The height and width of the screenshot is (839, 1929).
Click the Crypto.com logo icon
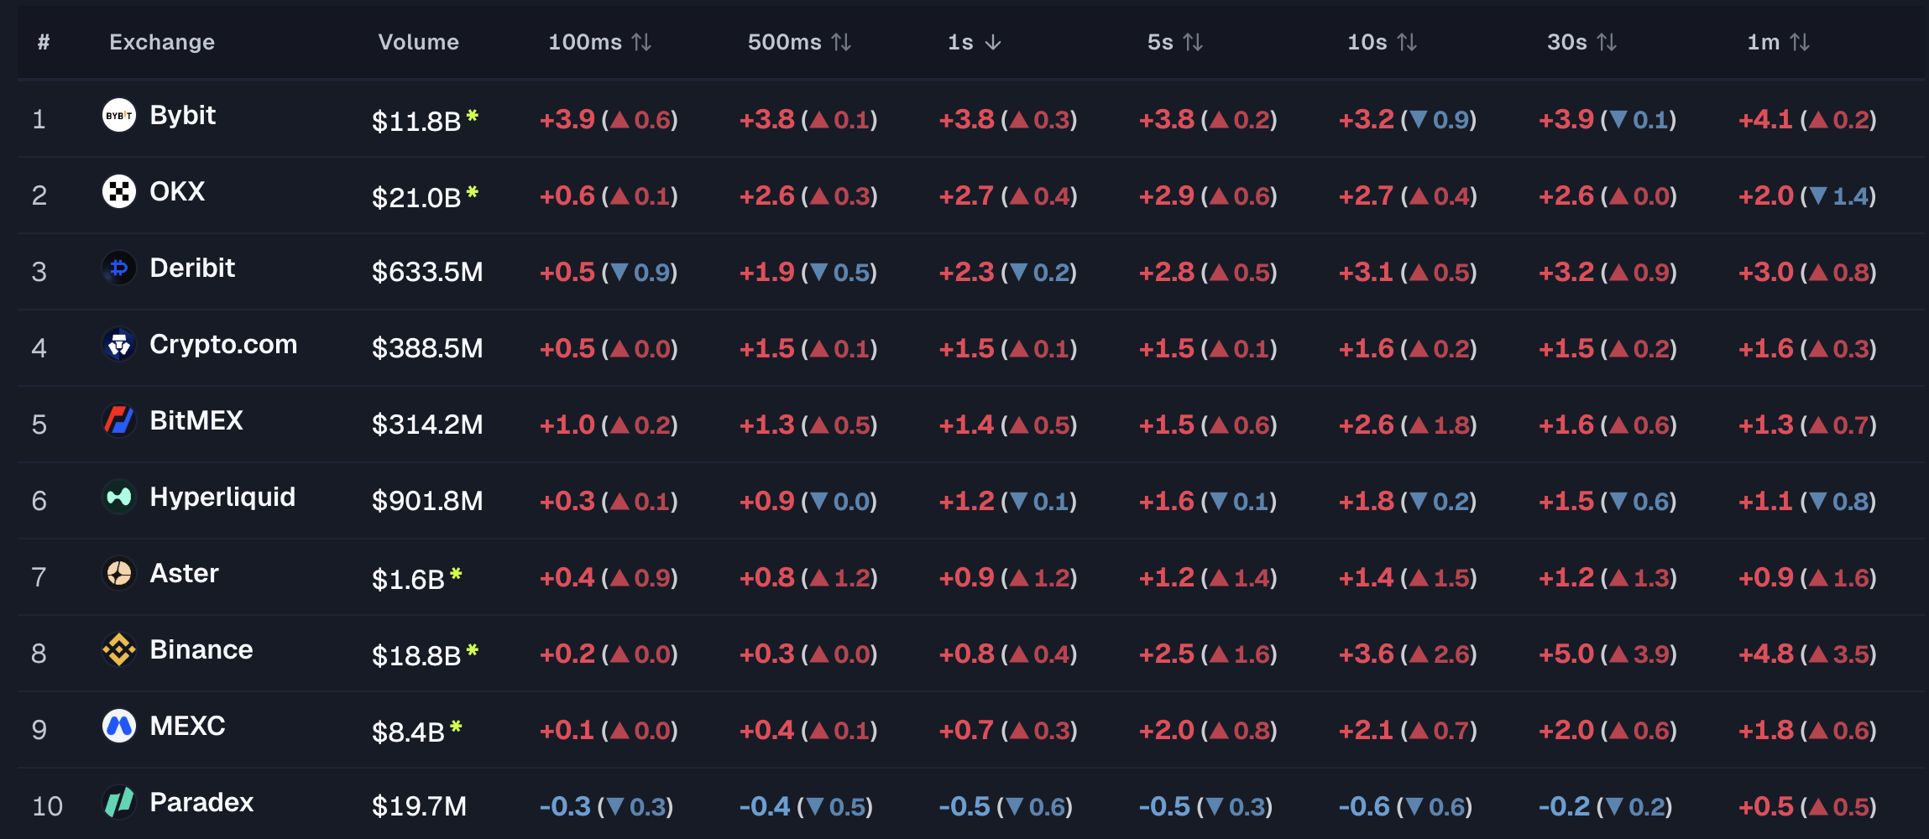pos(119,344)
